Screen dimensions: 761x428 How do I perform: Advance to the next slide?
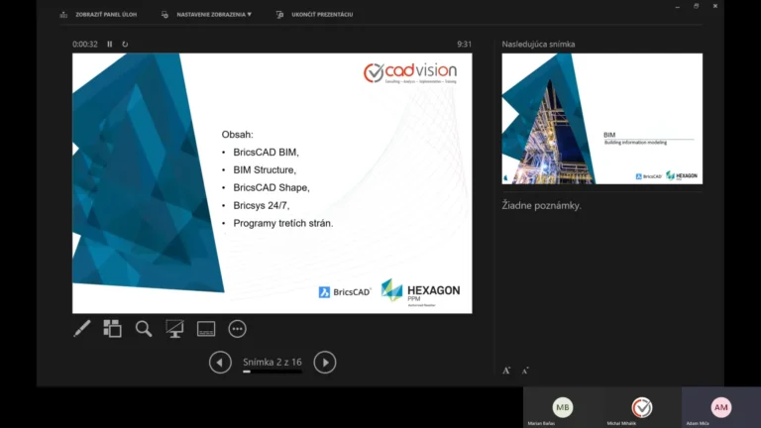325,362
